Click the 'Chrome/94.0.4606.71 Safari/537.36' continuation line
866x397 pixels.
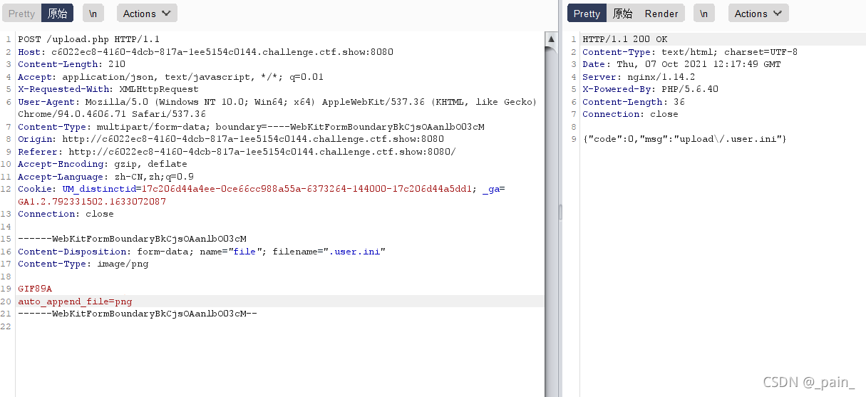pos(112,114)
